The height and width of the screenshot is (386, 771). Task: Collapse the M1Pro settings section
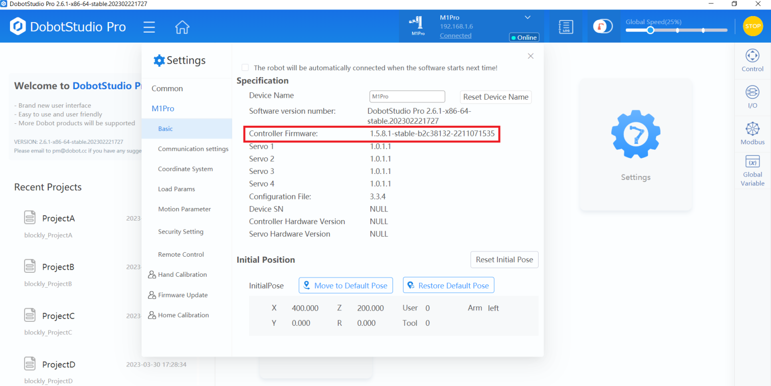click(163, 108)
